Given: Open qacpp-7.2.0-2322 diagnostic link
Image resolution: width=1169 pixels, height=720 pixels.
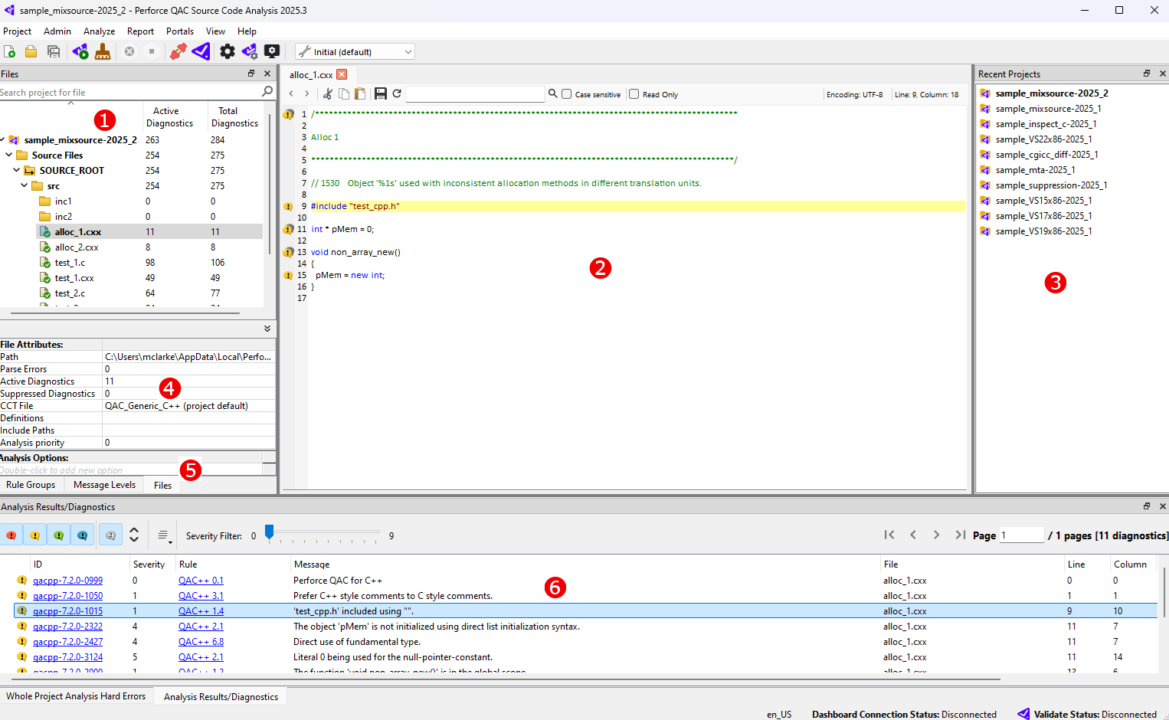Looking at the screenshot, I should [67, 627].
